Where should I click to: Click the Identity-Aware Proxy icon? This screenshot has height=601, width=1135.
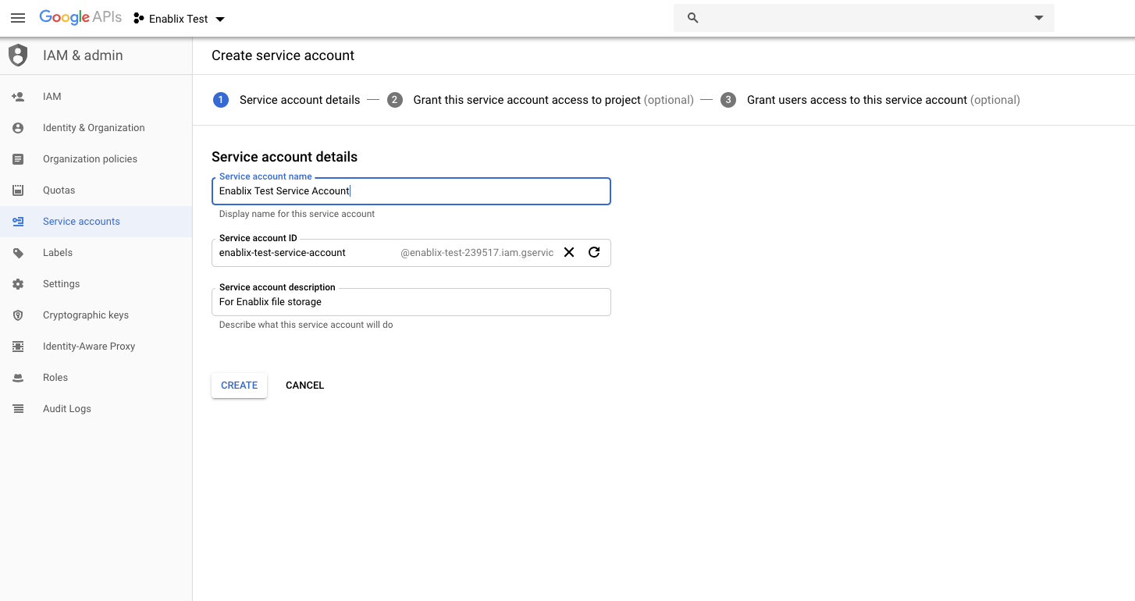click(x=18, y=347)
